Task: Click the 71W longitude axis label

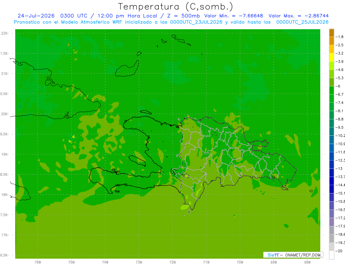Action: 206,262
